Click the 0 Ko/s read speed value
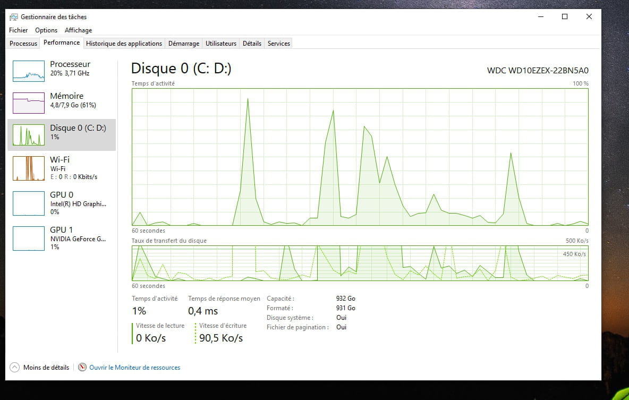This screenshot has height=400, width=629. tap(151, 338)
